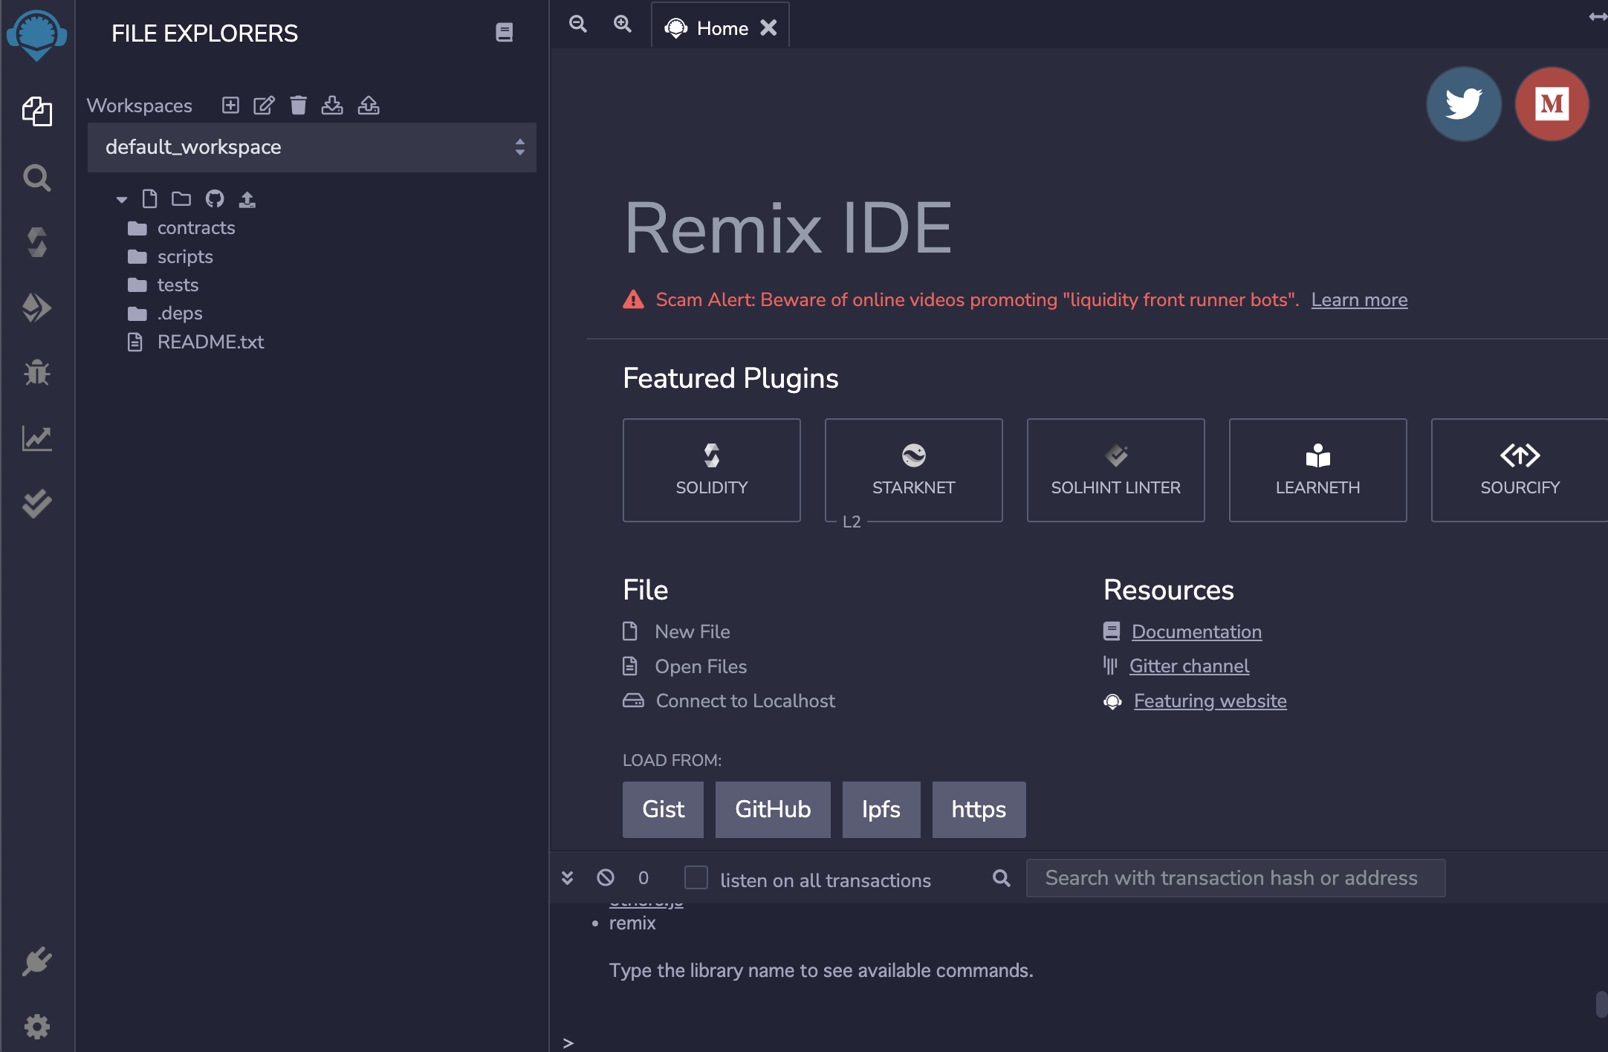Screen dimensions: 1608x1052
Task: Collapse the workspace root tree arrow
Action: tap(122, 199)
